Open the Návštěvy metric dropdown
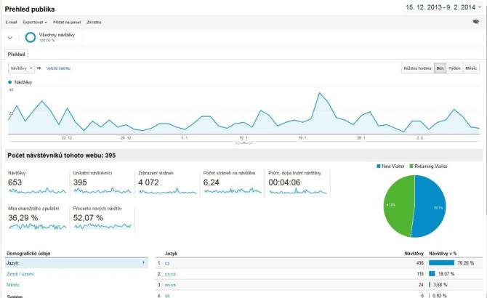This screenshot has height=298, width=487. [x=20, y=68]
